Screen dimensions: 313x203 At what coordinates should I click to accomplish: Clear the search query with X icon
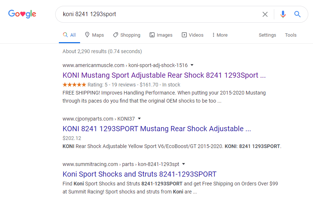click(x=265, y=14)
